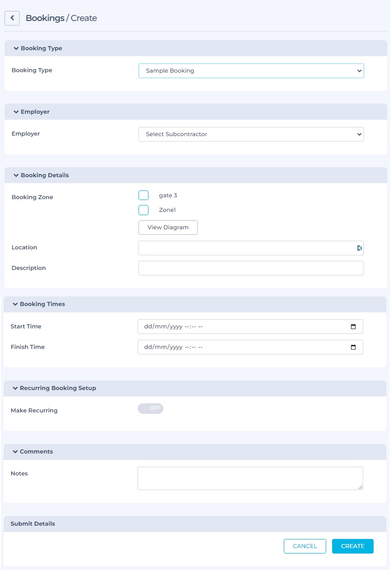Open the Booking Type dropdown
Screen dimensions: 390x570
(x=251, y=71)
